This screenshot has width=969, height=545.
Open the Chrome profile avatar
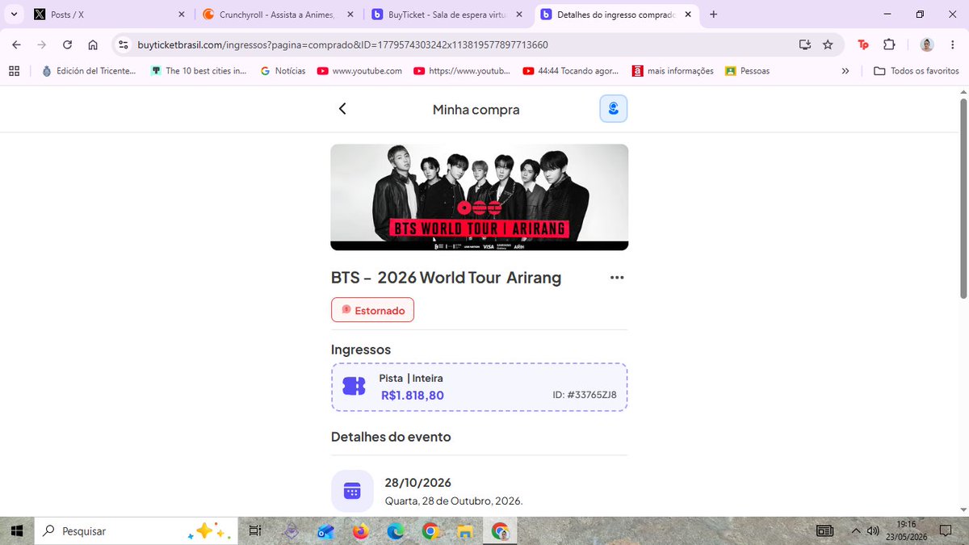tap(928, 44)
